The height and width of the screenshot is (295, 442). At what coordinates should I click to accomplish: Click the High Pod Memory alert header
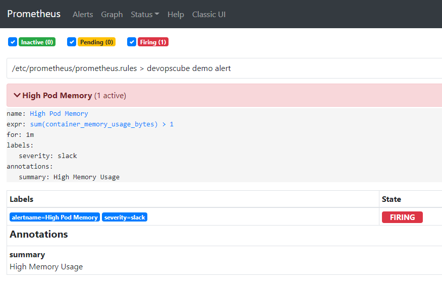click(224, 95)
